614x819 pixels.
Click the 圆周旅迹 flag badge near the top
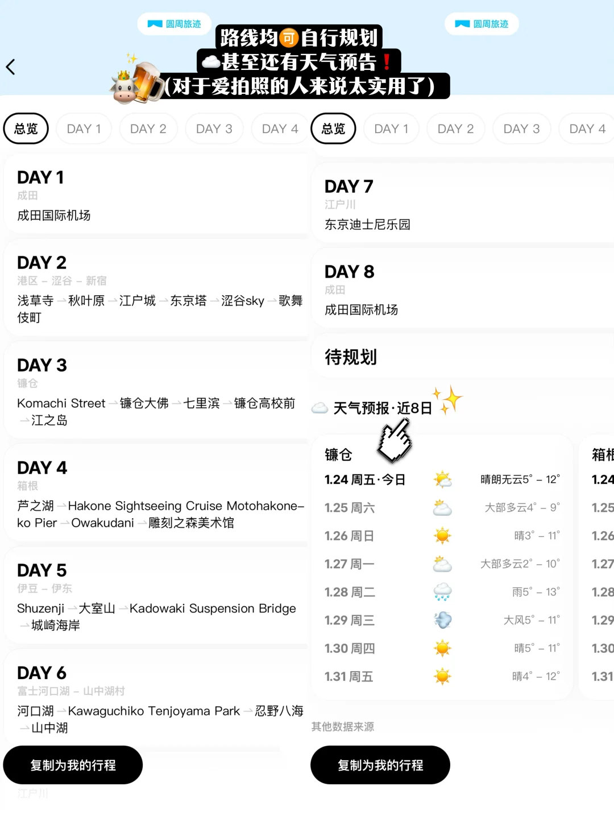coord(174,24)
